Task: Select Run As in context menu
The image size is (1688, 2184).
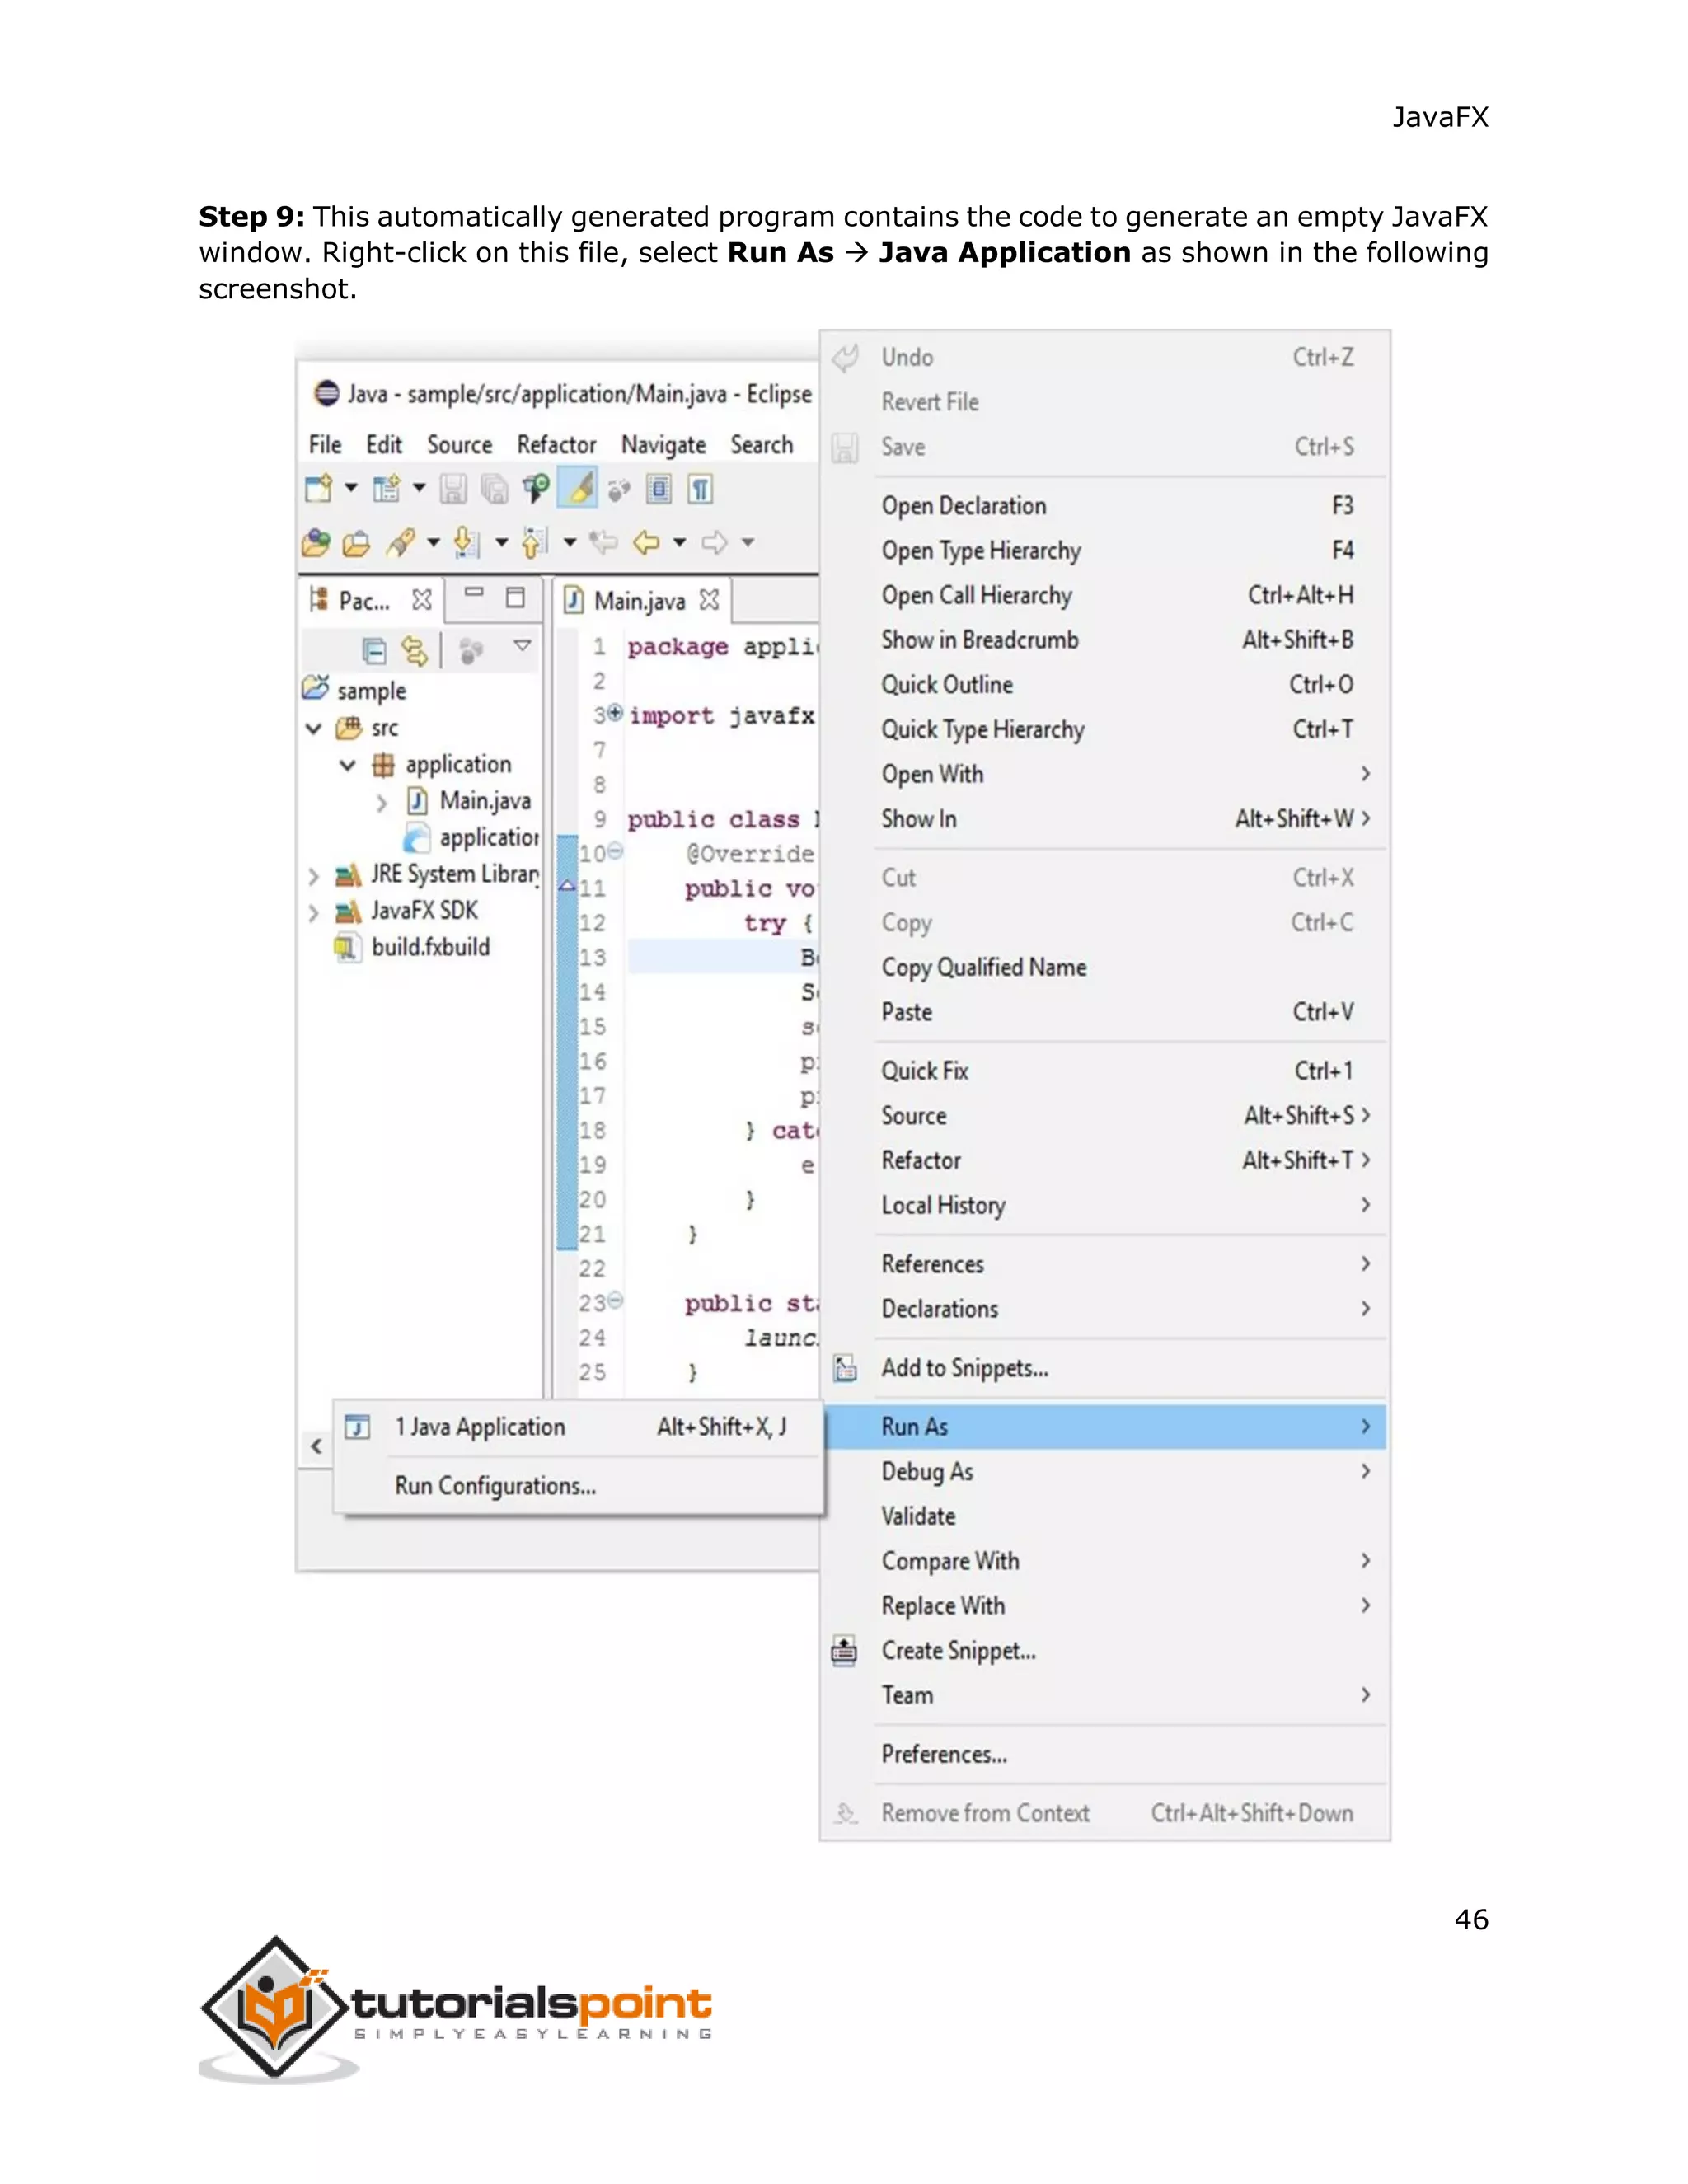Action: pyautogui.click(x=1105, y=1427)
